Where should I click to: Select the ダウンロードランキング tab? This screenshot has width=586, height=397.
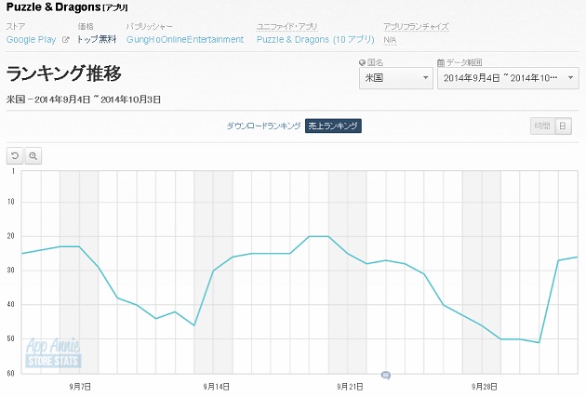[263, 126]
